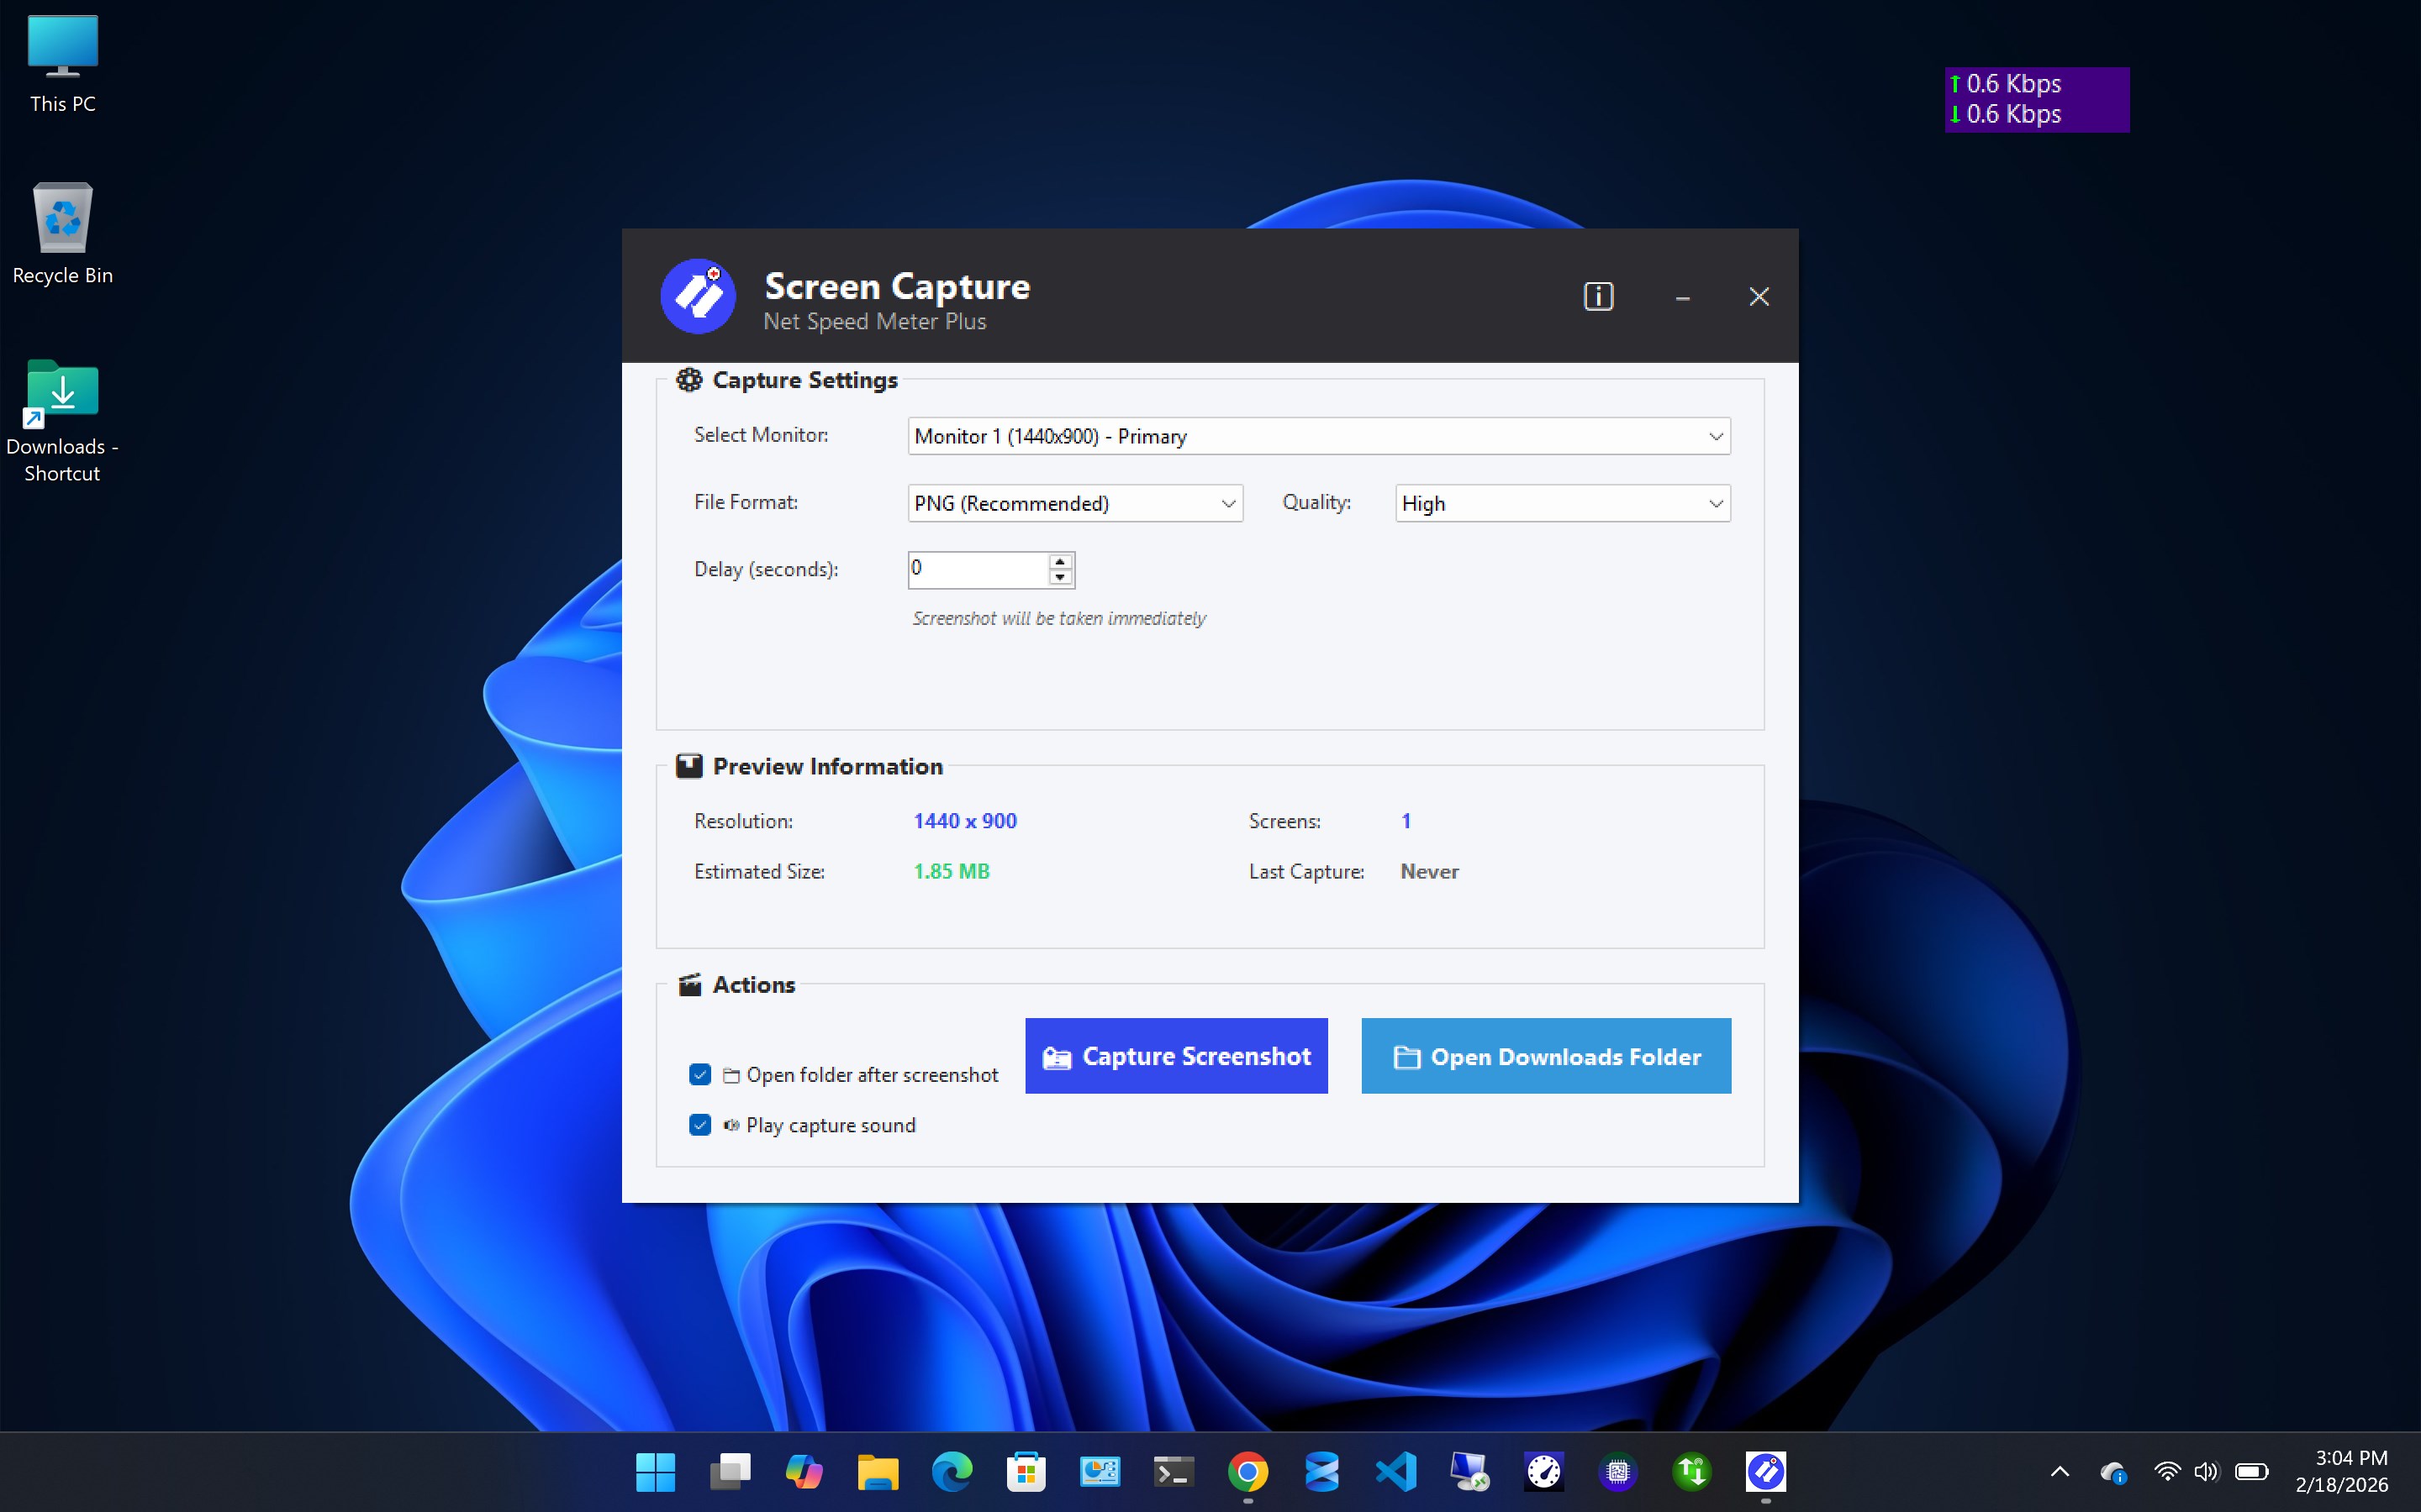This screenshot has width=2421, height=1512.
Task: Click the 1440 x 900 resolution value
Action: coord(964,821)
